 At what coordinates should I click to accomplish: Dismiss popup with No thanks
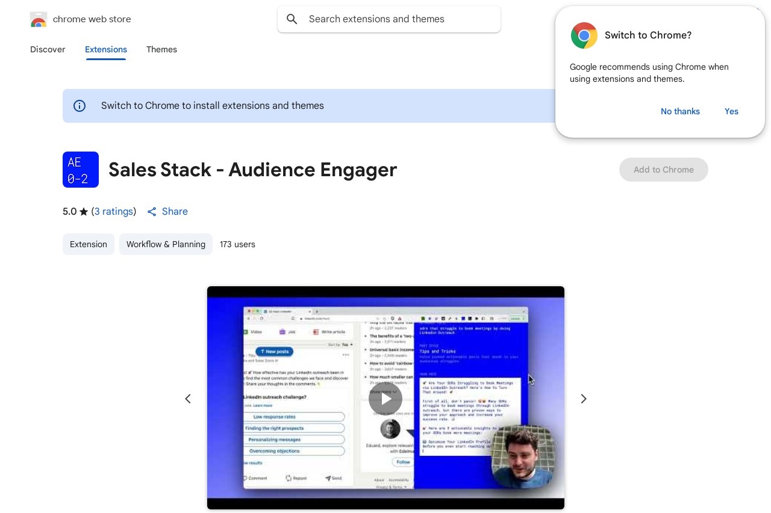coord(680,111)
